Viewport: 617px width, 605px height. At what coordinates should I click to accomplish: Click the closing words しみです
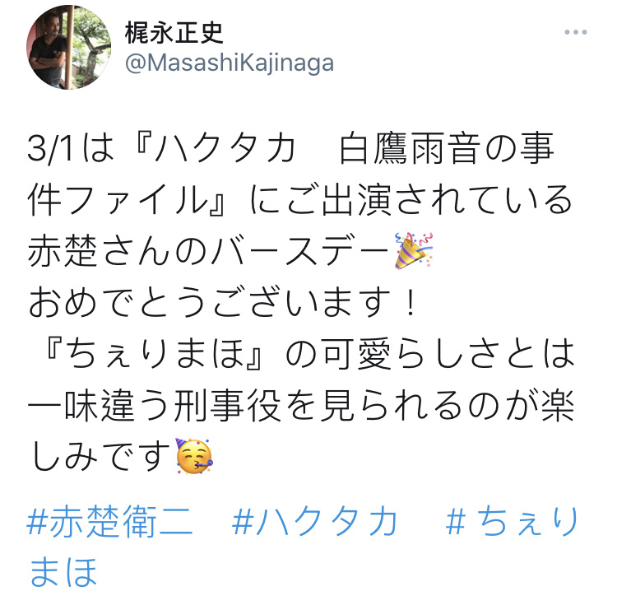100,457
